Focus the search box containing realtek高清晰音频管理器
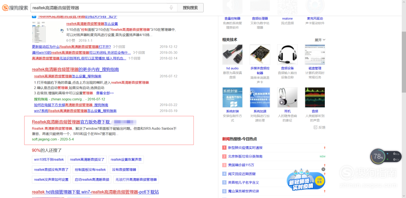This screenshot has height=198, width=406. coord(104,8)
